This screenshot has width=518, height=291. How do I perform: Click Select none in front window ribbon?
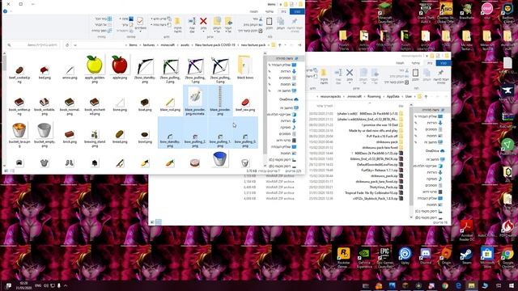click(x=104, y=25)
